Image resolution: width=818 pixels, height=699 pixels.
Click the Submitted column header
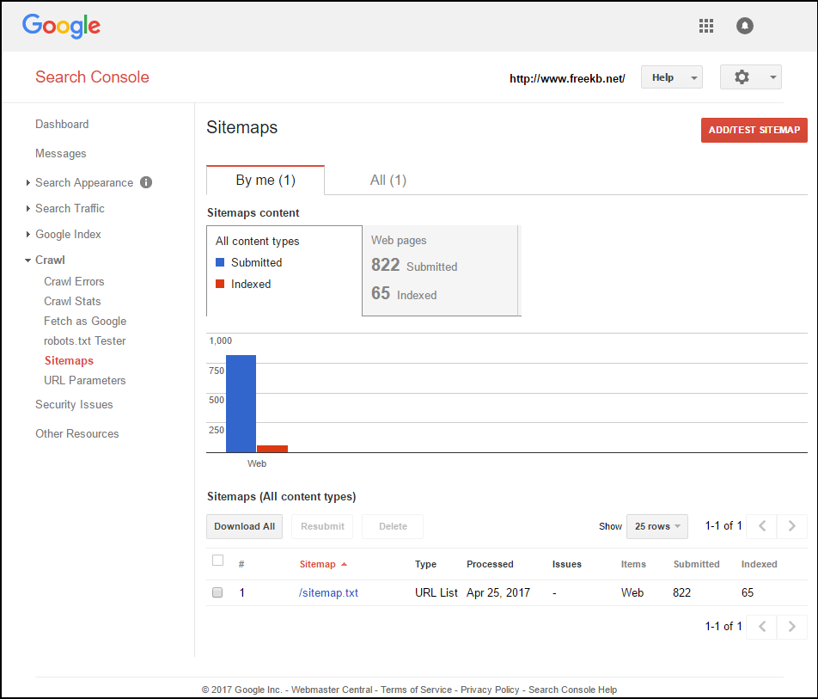coord(697,564)
